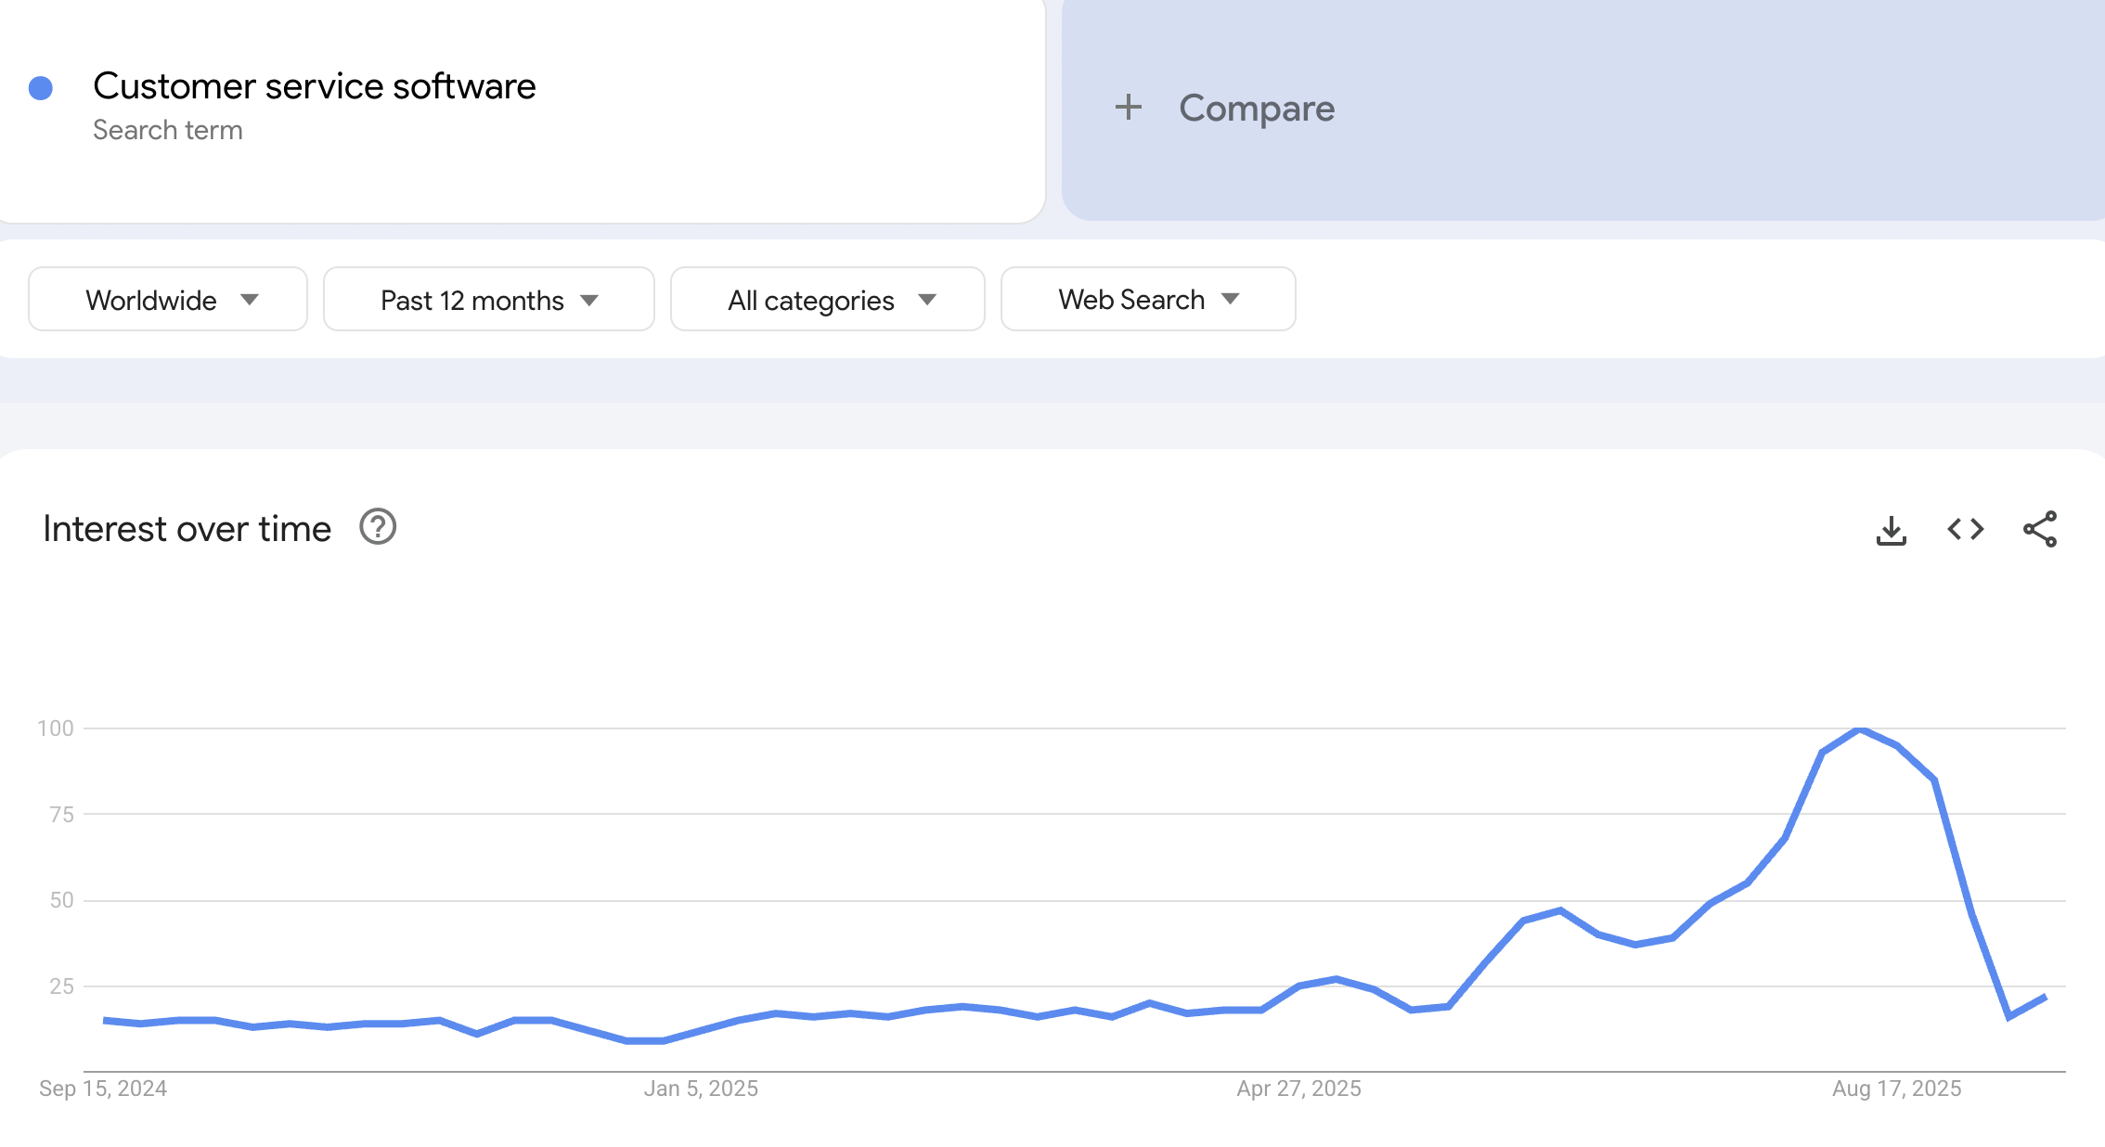Open the help tooltip next to Interest over time
The height and width of the screenshot is (1147, 2105).
(377, 527)
